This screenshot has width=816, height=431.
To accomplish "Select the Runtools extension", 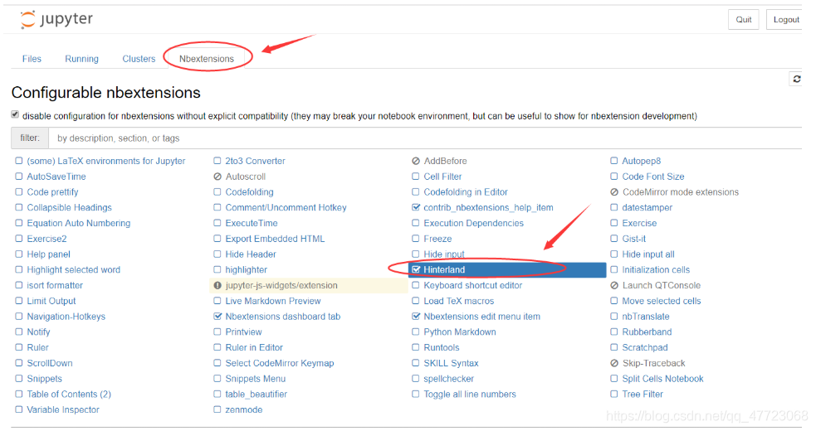I will [x=442, y=348].
